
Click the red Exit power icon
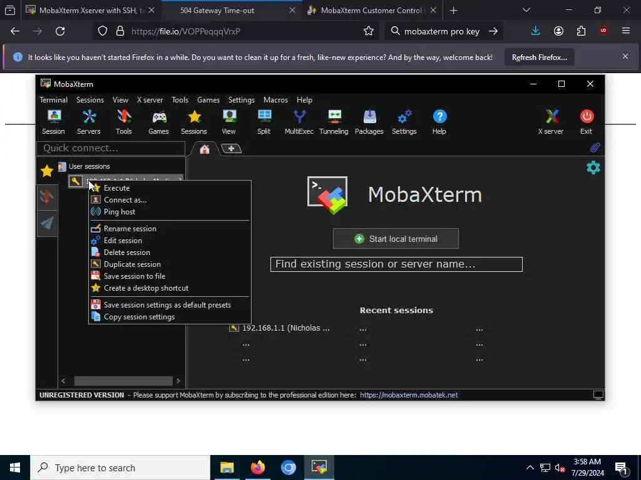586,122
